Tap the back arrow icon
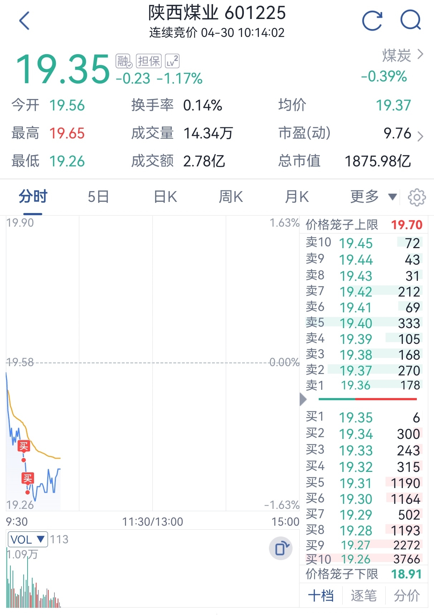 pos(24,21)
